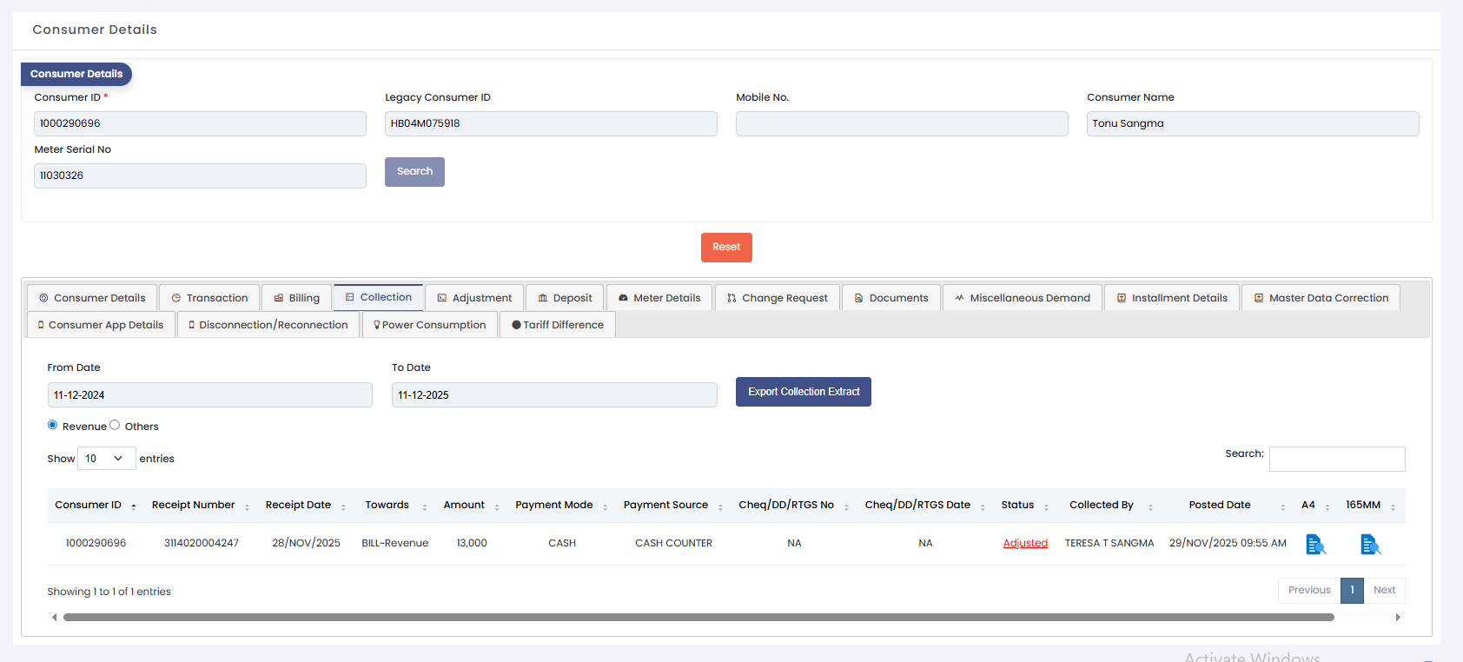Click the Search button
Viewport: 1463px width, 662px height.
point(414,172)
